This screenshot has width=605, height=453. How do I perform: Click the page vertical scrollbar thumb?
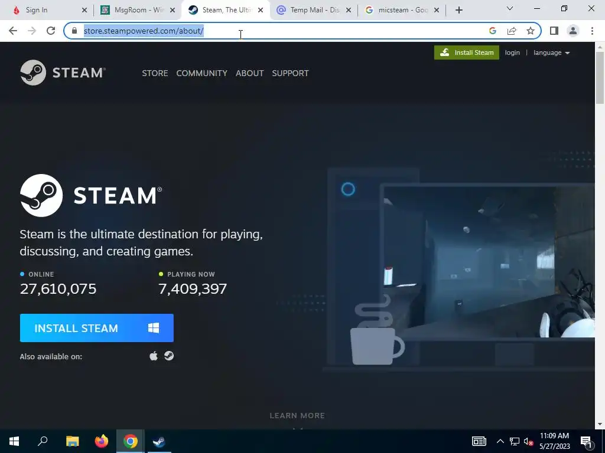click(600, 77)
